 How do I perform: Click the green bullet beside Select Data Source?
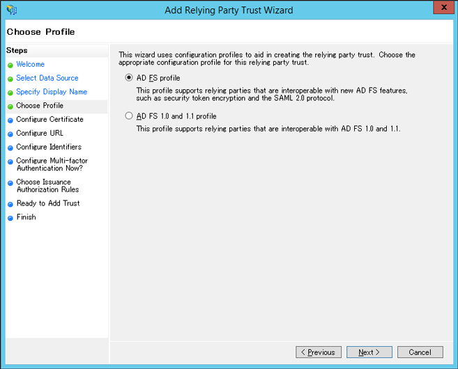pyautogui.click(x=10, y=79)
